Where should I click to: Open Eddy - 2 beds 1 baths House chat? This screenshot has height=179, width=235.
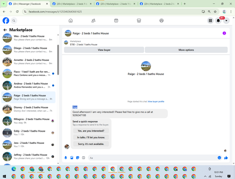coord(28,133)
